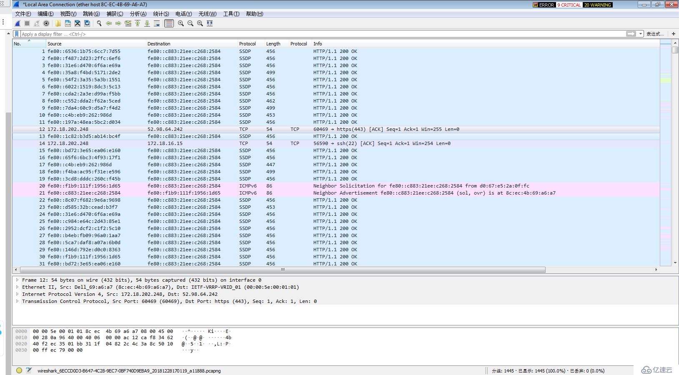
Task: Open the 编辑(E) menu
Action: pos(45,14)
